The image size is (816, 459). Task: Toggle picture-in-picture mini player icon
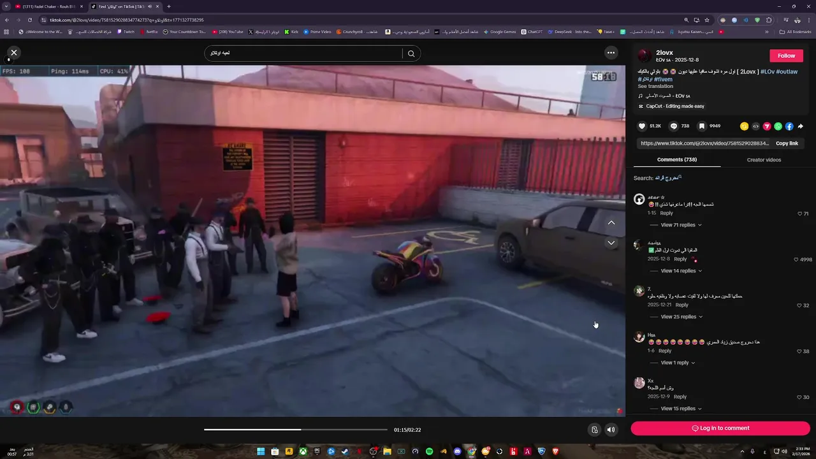pos(594,430)
